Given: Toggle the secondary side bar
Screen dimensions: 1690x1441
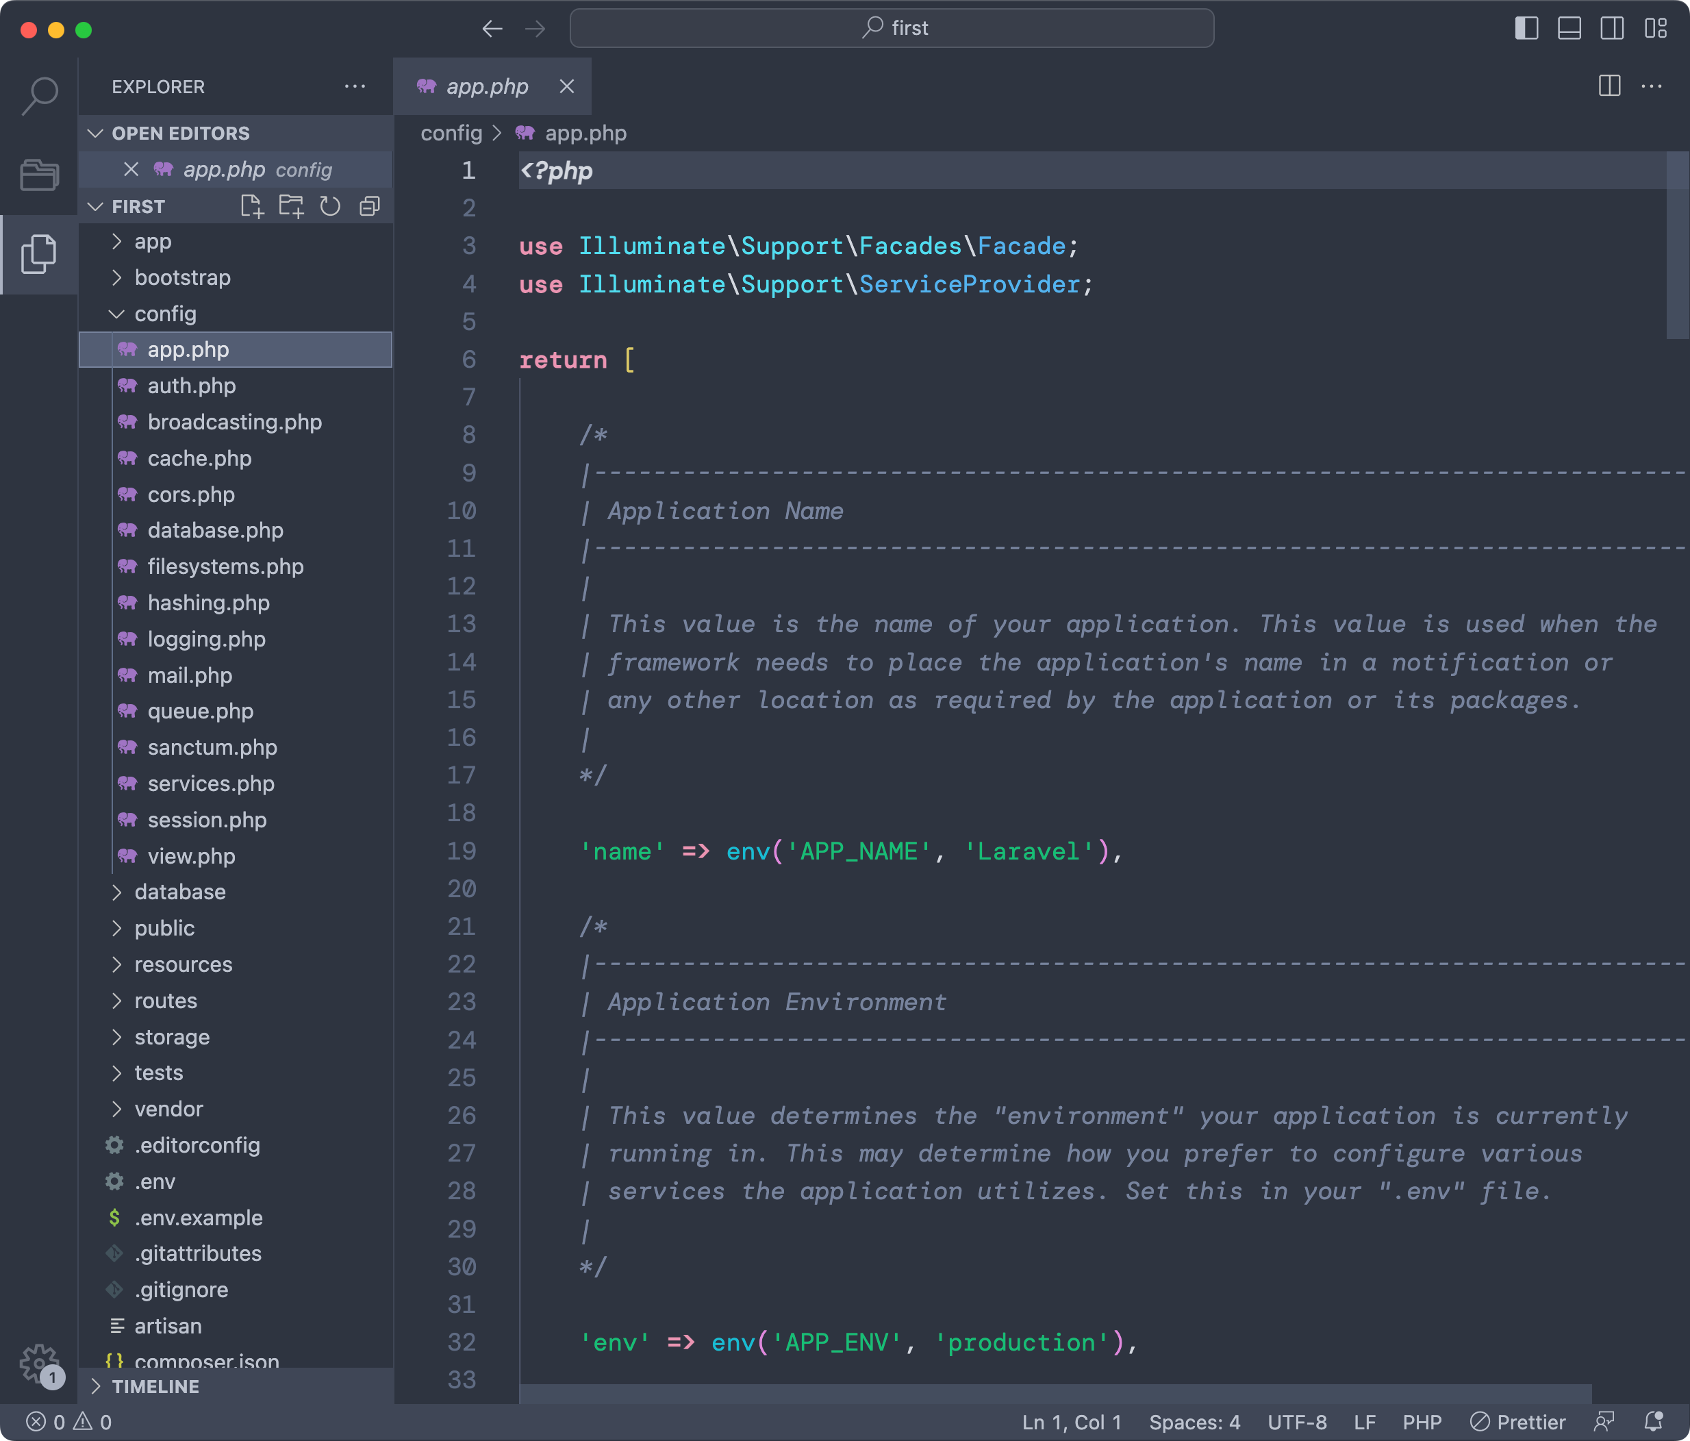Looking at the screenshot, I should 1612,29.
